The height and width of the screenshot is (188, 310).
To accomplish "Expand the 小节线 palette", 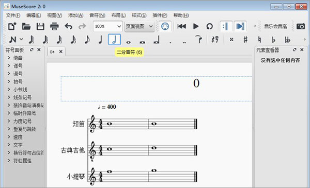I will point(9,89).
